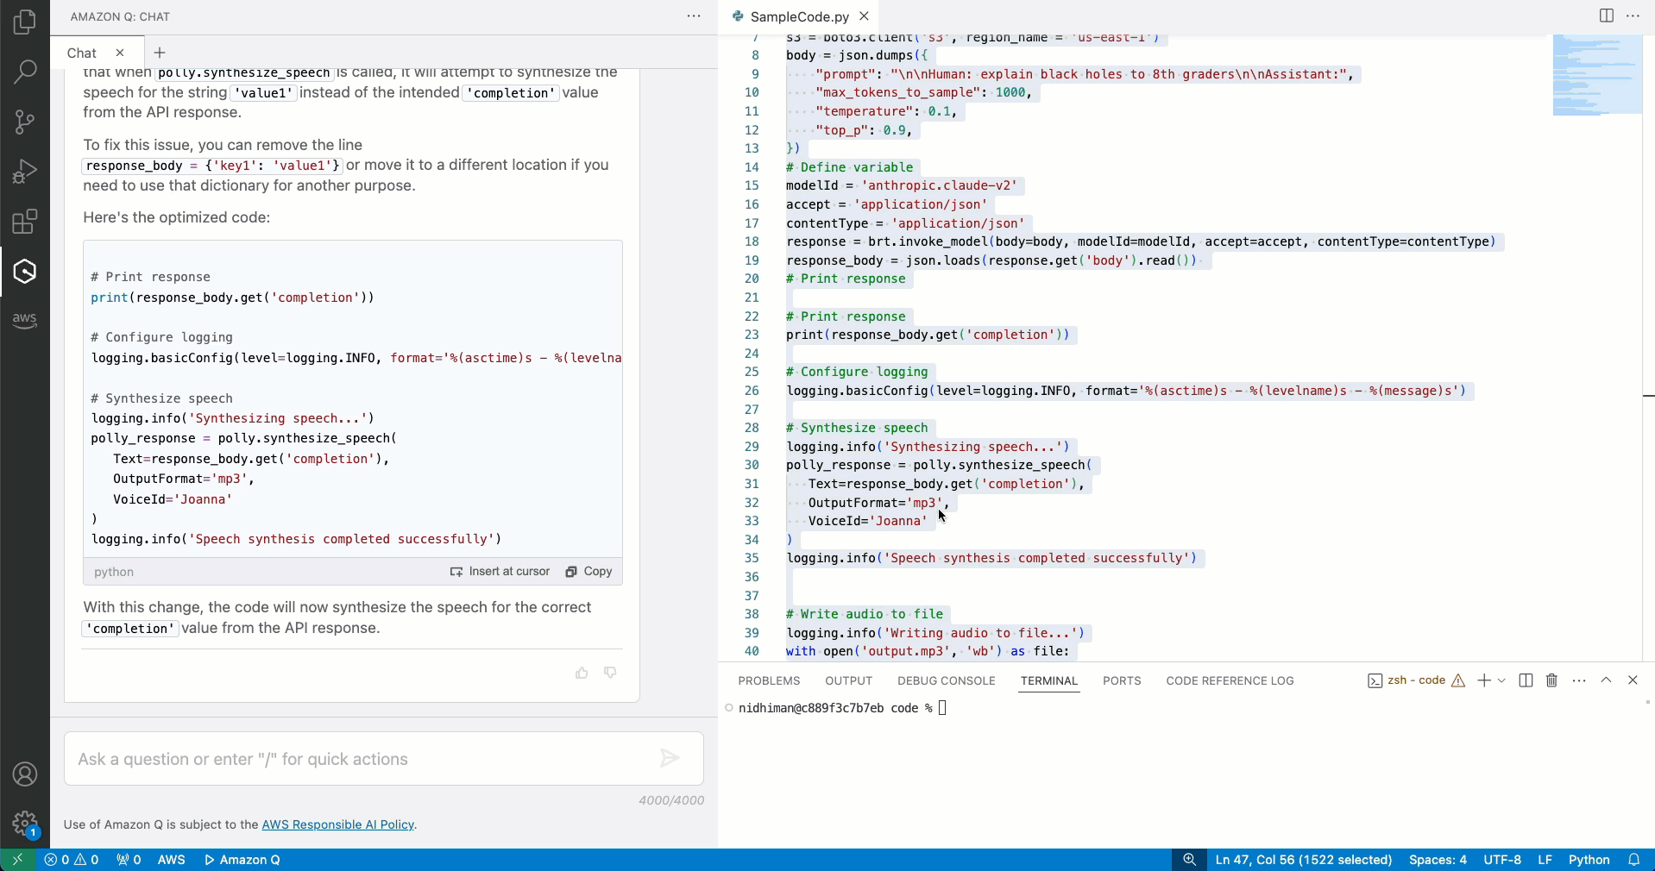Open the AWS Responsible AI Policy link
Viewport: 1655px width, 871px height.
(338, 825)
